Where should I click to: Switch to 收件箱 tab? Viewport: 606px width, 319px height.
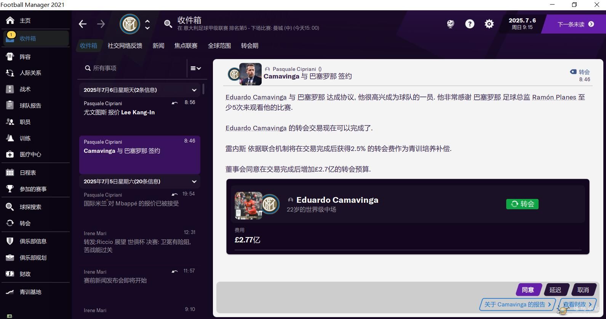(88, 46)
